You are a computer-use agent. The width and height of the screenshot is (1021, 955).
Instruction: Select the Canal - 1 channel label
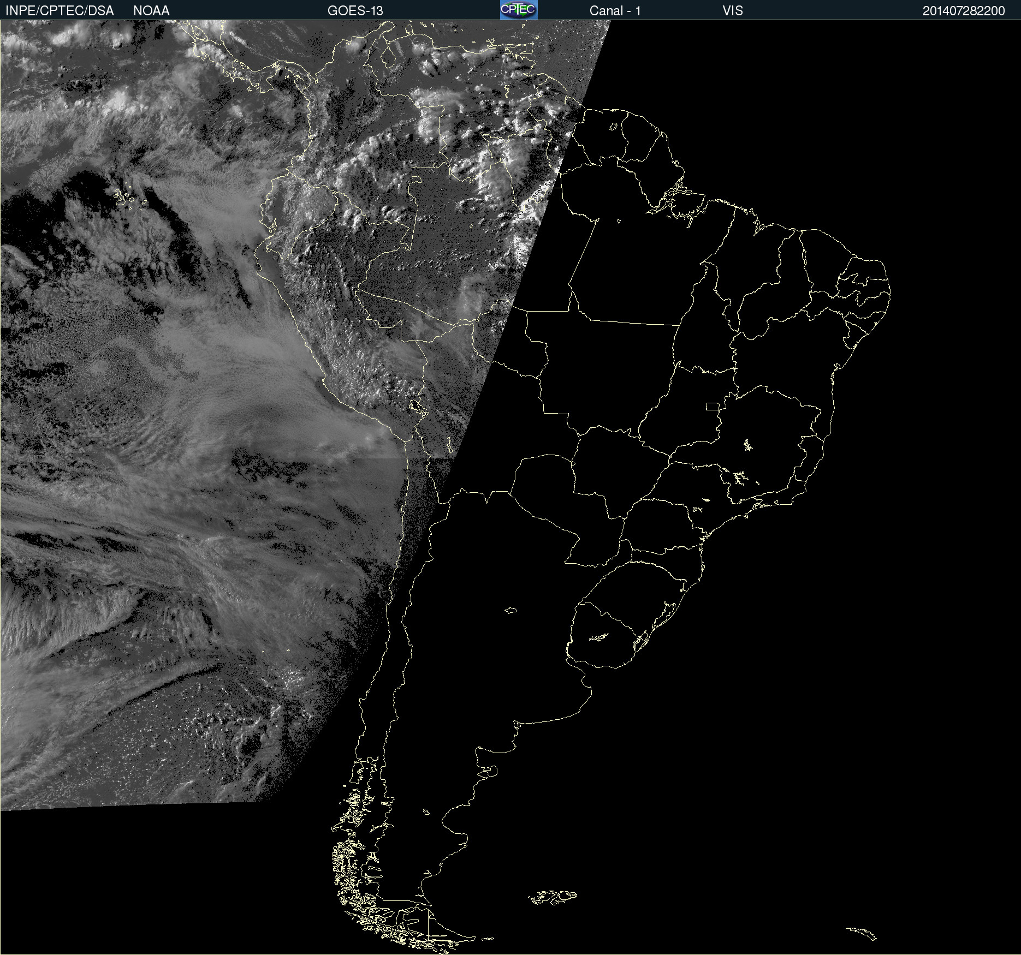(x=615, y=11)
